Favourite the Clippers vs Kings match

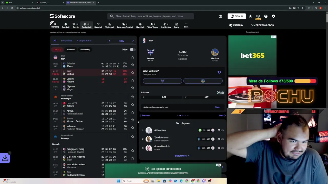point(132,88)
